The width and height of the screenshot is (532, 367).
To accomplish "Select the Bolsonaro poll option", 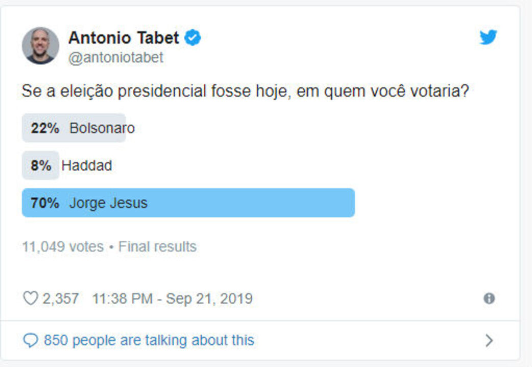I will coord(102,128).
